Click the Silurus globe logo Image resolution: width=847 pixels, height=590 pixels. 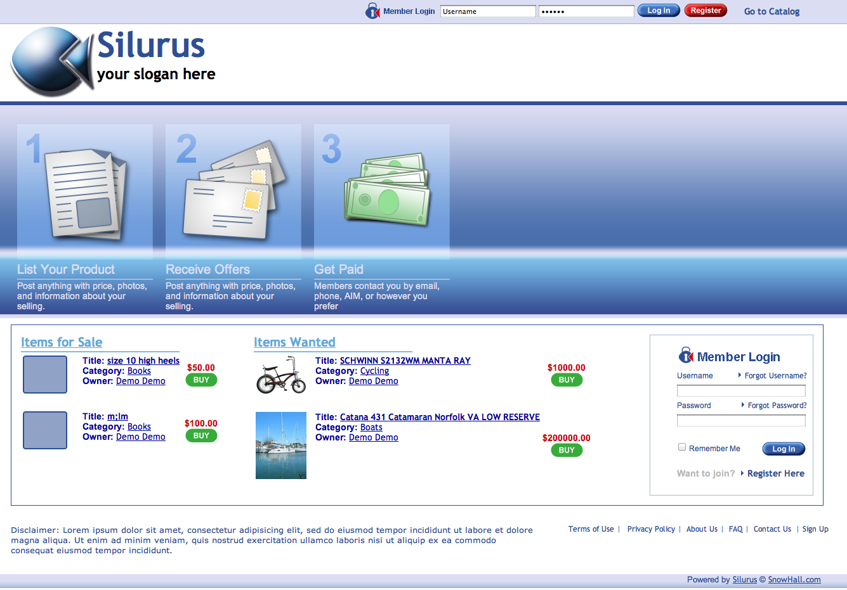coord(48,61)
